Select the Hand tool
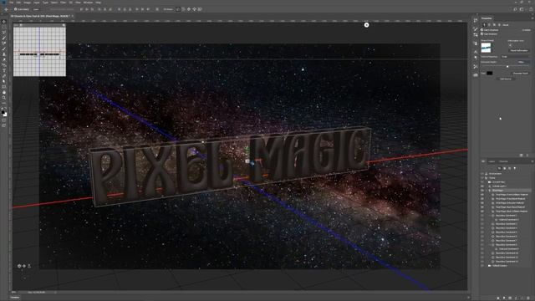This screenshot has height=301, width=535. pyautogui.click(x=3, y=92)
